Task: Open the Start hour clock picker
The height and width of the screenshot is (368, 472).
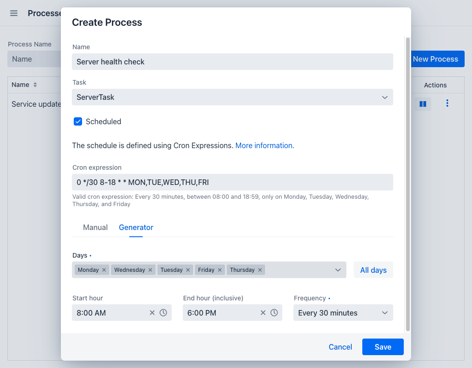Action: [x=163, y=313]
